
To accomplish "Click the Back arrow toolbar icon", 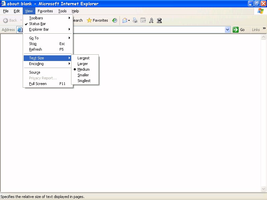I will click(5, 20).
